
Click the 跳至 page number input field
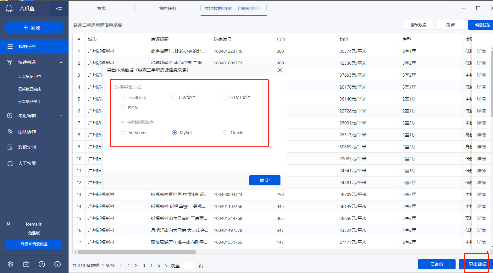[x=189, y=265]
